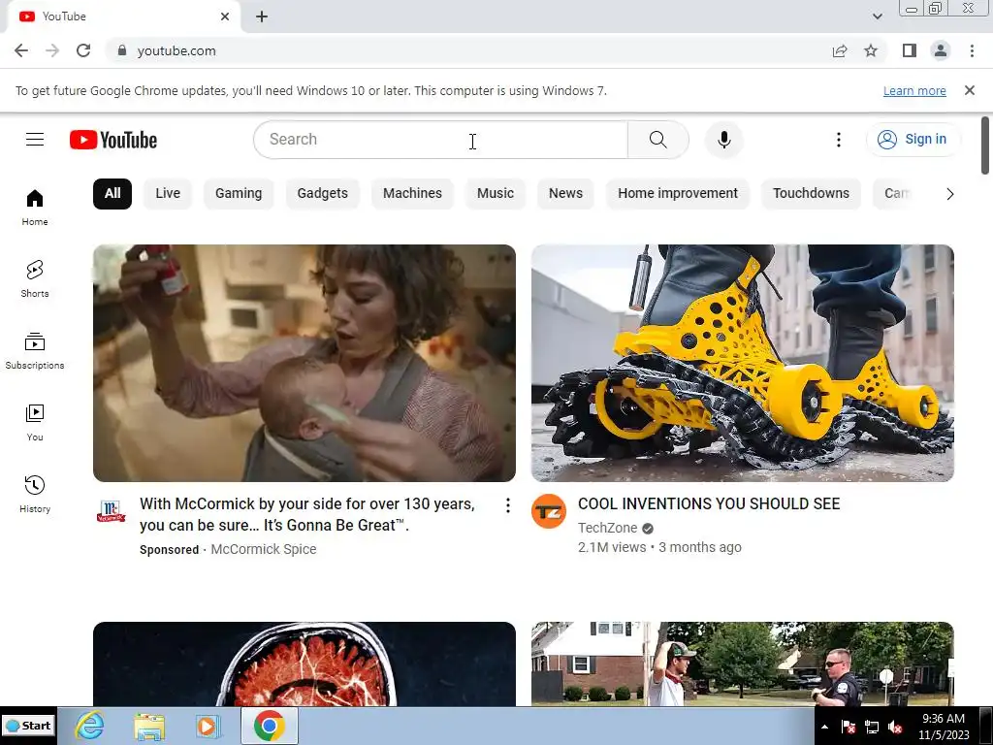993x745 pixels.
Task: Share this page from the address bar
Action: click(x=840, y=50)
